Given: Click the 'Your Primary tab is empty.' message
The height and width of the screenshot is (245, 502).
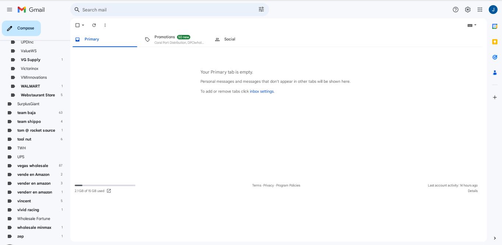Looking at the screenshot, I should click(x=227, y=72).
